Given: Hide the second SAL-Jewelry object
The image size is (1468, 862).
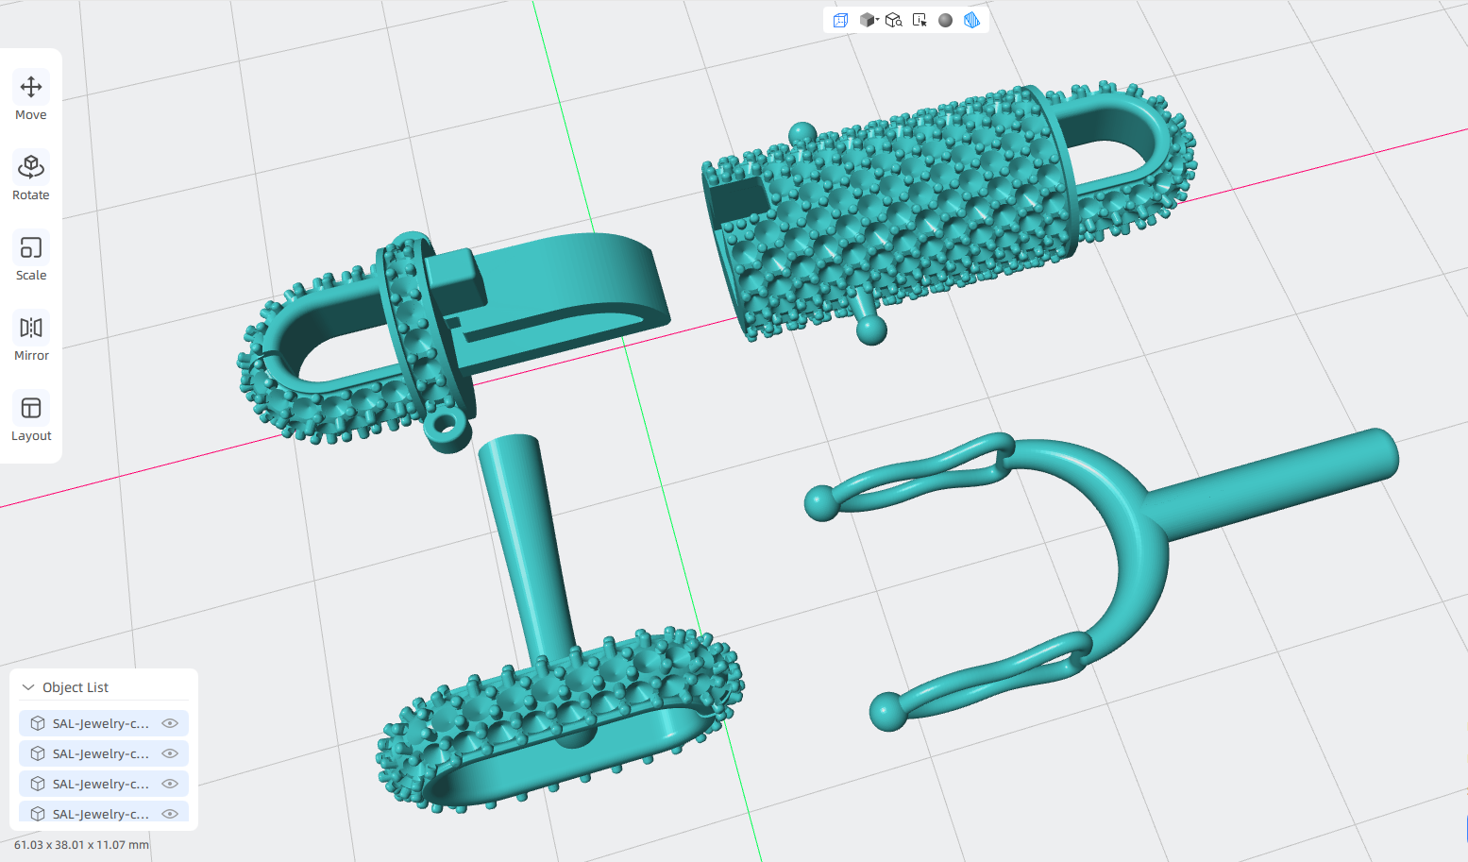Looking at the screenshot, I should (170, 753).
